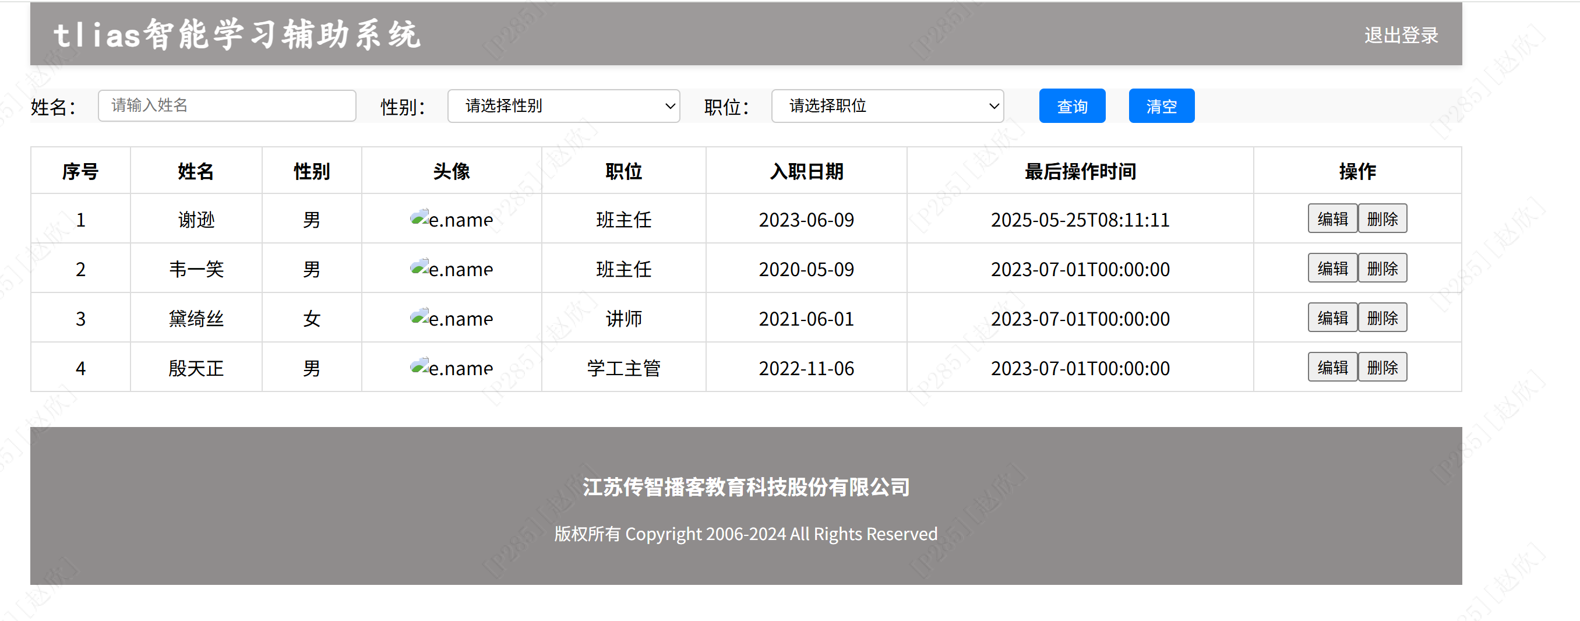The height and width of the screenshot is (621, 1580).
Task: Delete the row for 韦一笑
Action: (1383, 268)
